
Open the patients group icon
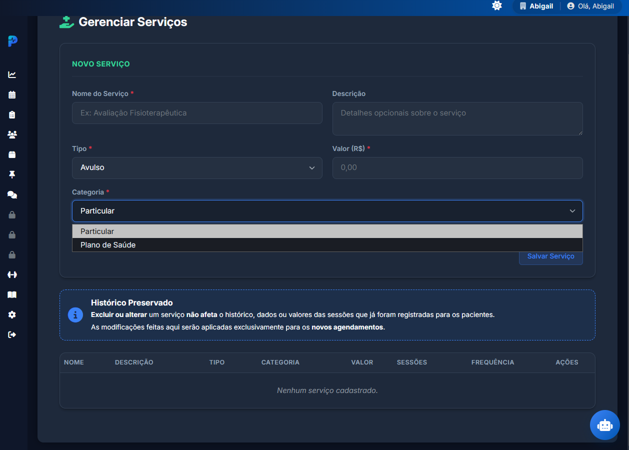[12, 134]
